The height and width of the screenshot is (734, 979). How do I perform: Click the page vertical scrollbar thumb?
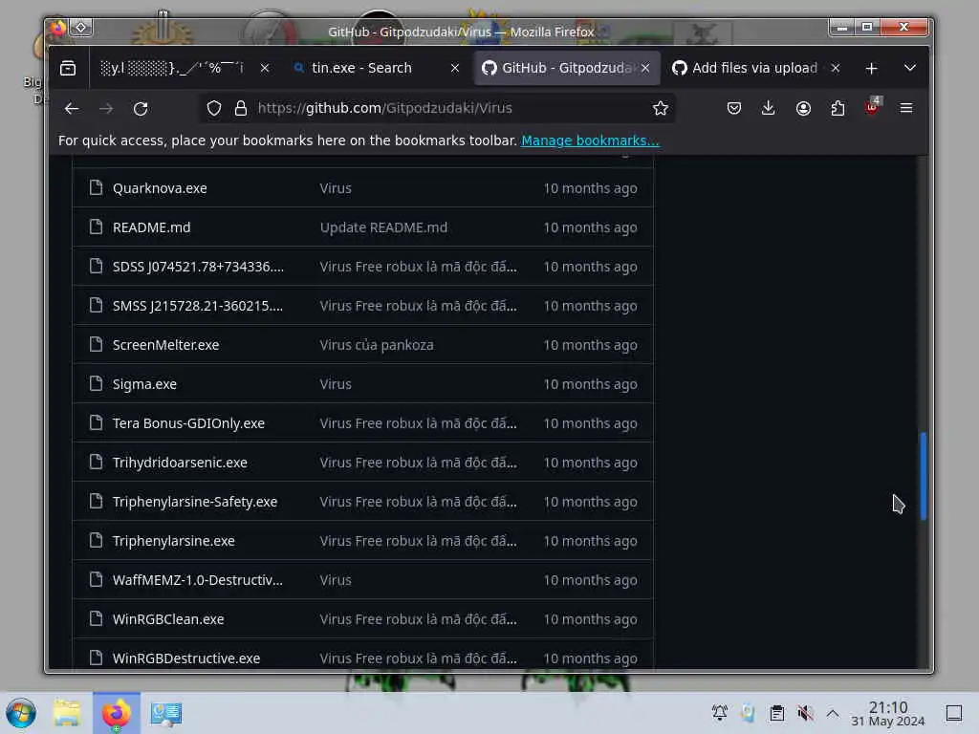pyautogui.click(x=923, y=476)
